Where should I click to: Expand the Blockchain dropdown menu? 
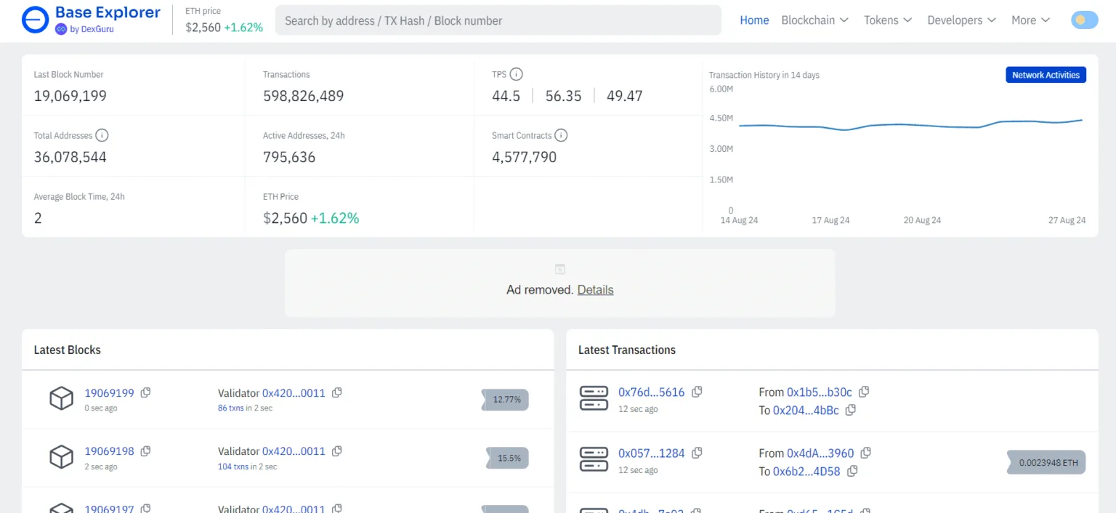(x=814, y=20)
